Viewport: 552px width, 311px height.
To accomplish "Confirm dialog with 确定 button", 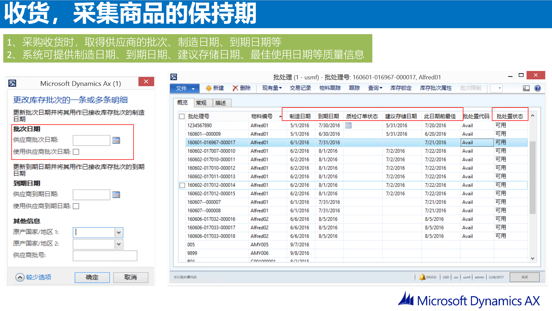I will point(92,277).
